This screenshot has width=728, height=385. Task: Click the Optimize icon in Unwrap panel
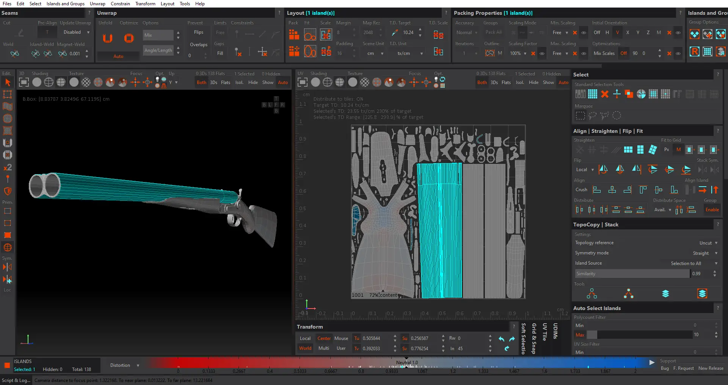(x=129, y=38)
